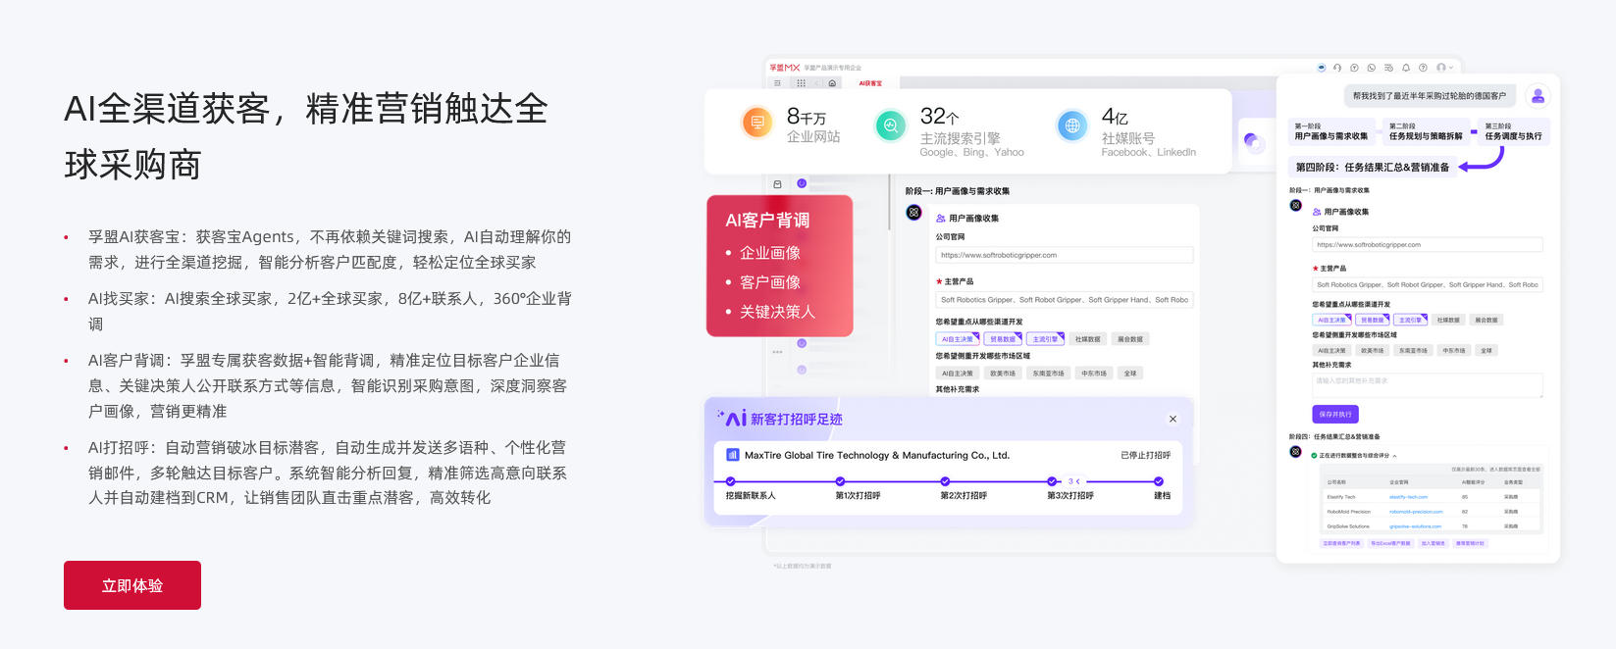Switch to the AI获客宝 tab

pyautogui.click(x=870, y=83)
